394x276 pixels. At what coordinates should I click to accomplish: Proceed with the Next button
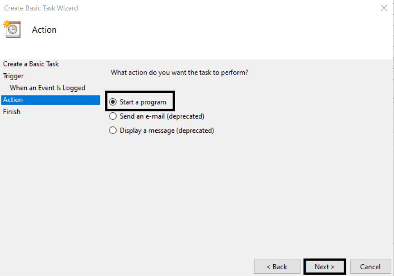tap(325, 267)
